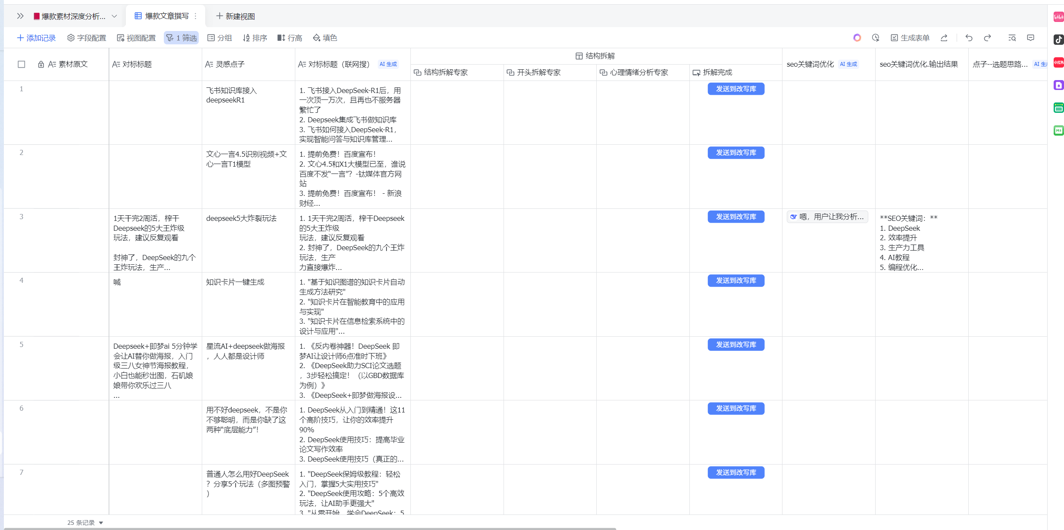Open the comments panel icon

(1031, 38)
